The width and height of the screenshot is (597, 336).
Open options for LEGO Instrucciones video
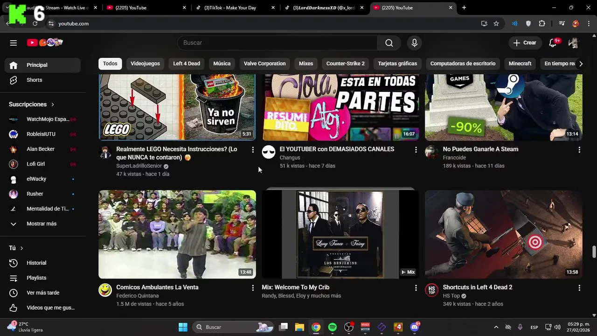tap(253, 150)
